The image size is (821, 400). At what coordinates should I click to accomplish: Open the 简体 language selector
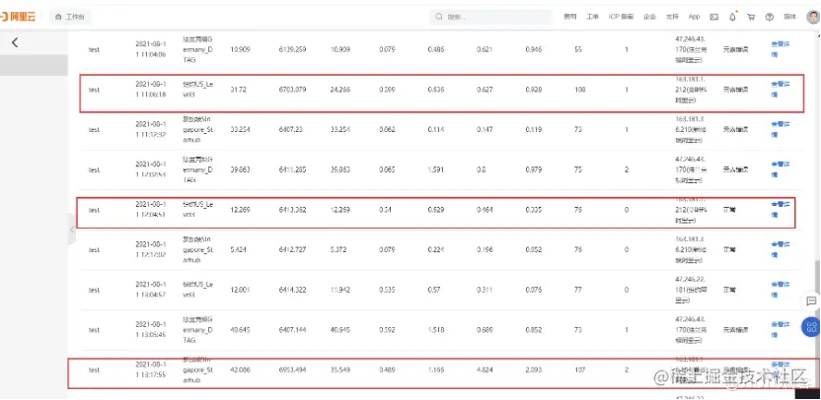[789, 17]
